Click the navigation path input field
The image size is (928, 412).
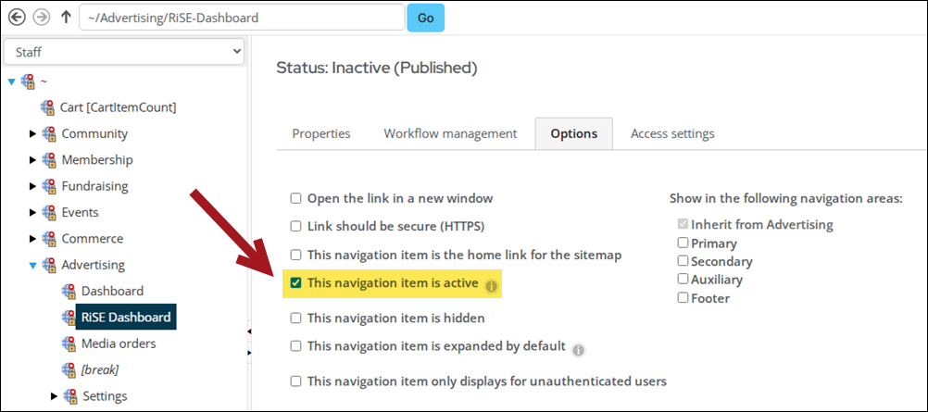coord(242,18)
